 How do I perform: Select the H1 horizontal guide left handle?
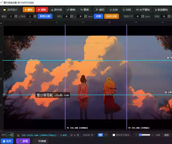click(3, 60)
